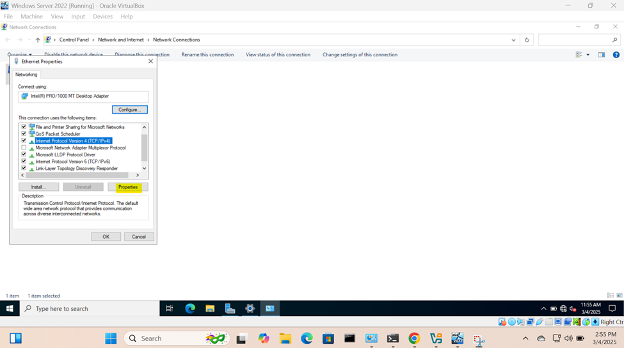
Task: Uncheck Link-Layer Topology Discovery Responder
Action: pyautogui.click(x=24, y=168)
